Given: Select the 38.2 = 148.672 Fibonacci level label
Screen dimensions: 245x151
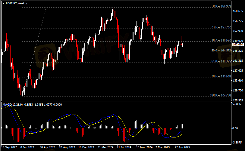Looking at the screenshot, I should coord(221,40).
